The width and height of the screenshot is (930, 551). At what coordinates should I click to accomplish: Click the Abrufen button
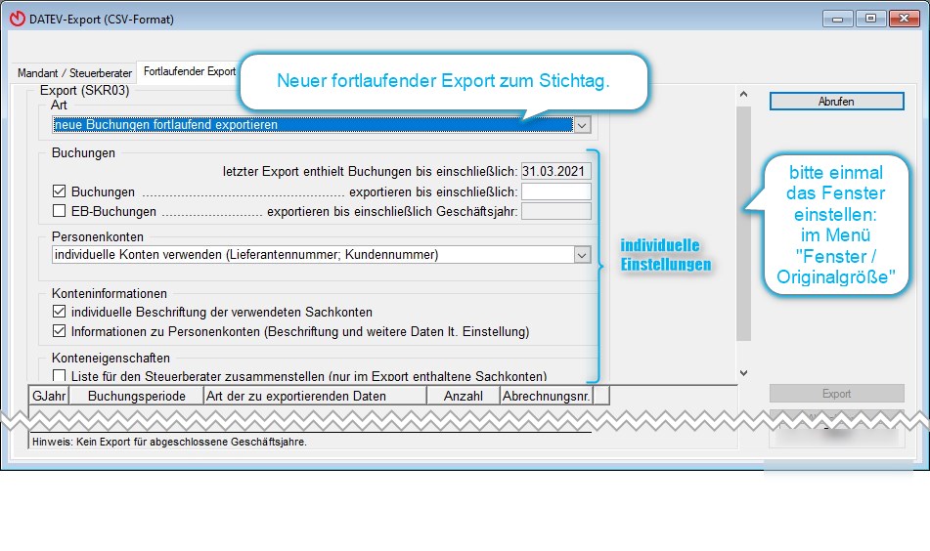[x=836, y=102]
